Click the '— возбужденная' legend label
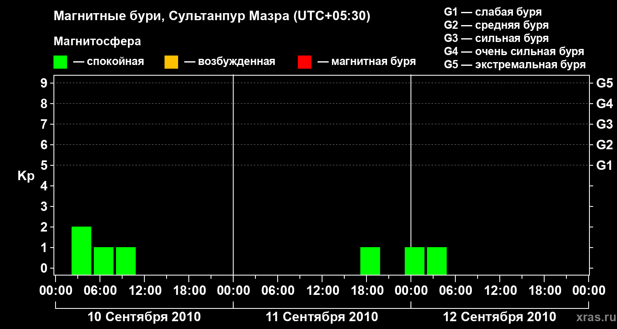The height and width of the screenshot is (329, 617). click(230, 62)
